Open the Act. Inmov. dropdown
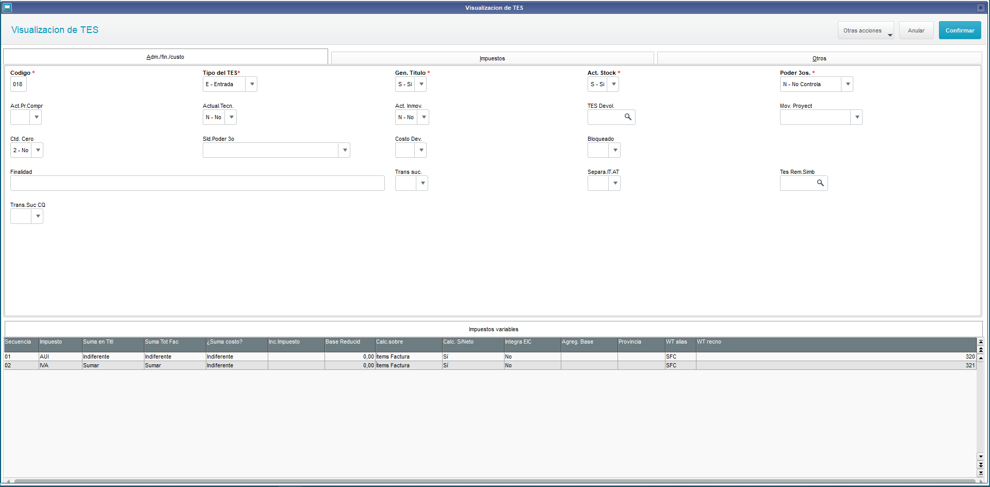Image resolution: width=990 pixels, height=487 pixels. click(x=424, y=117)
